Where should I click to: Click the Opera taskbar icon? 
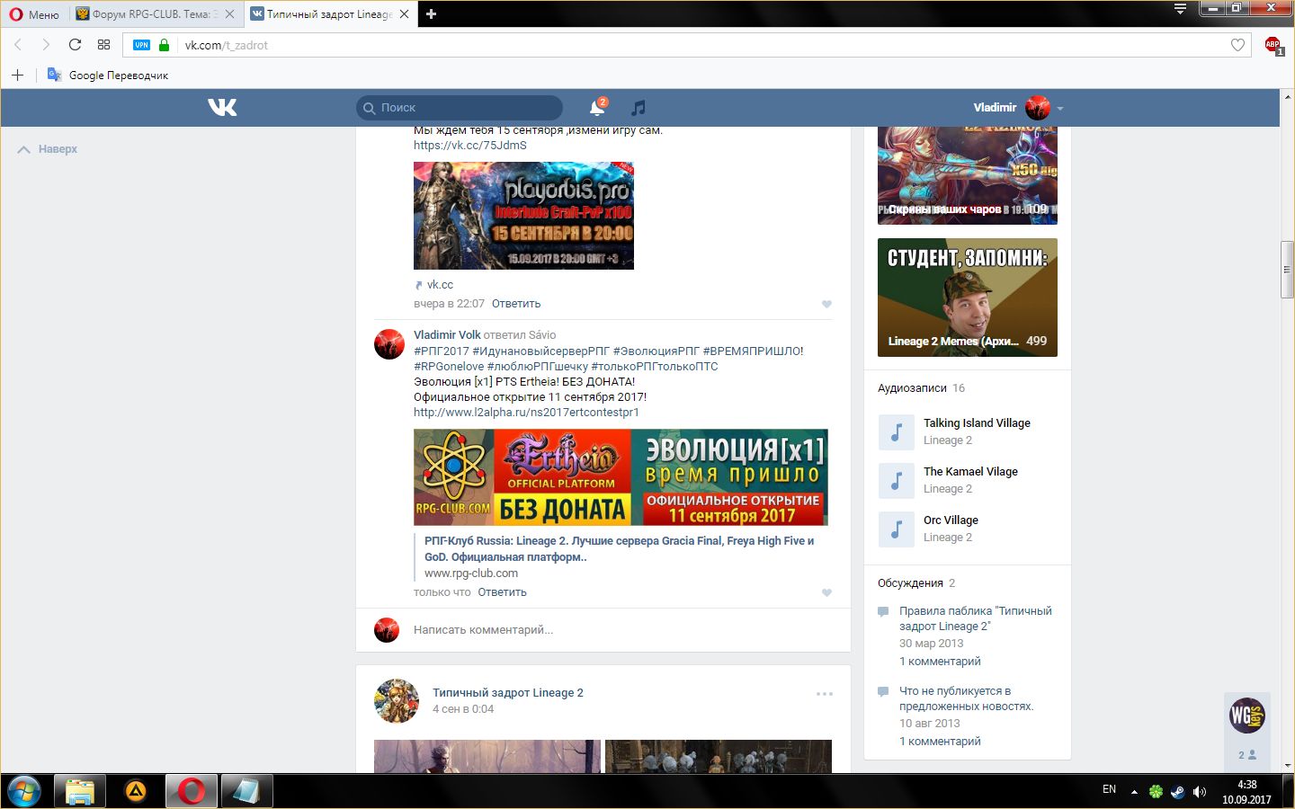[x=191, y=791]
